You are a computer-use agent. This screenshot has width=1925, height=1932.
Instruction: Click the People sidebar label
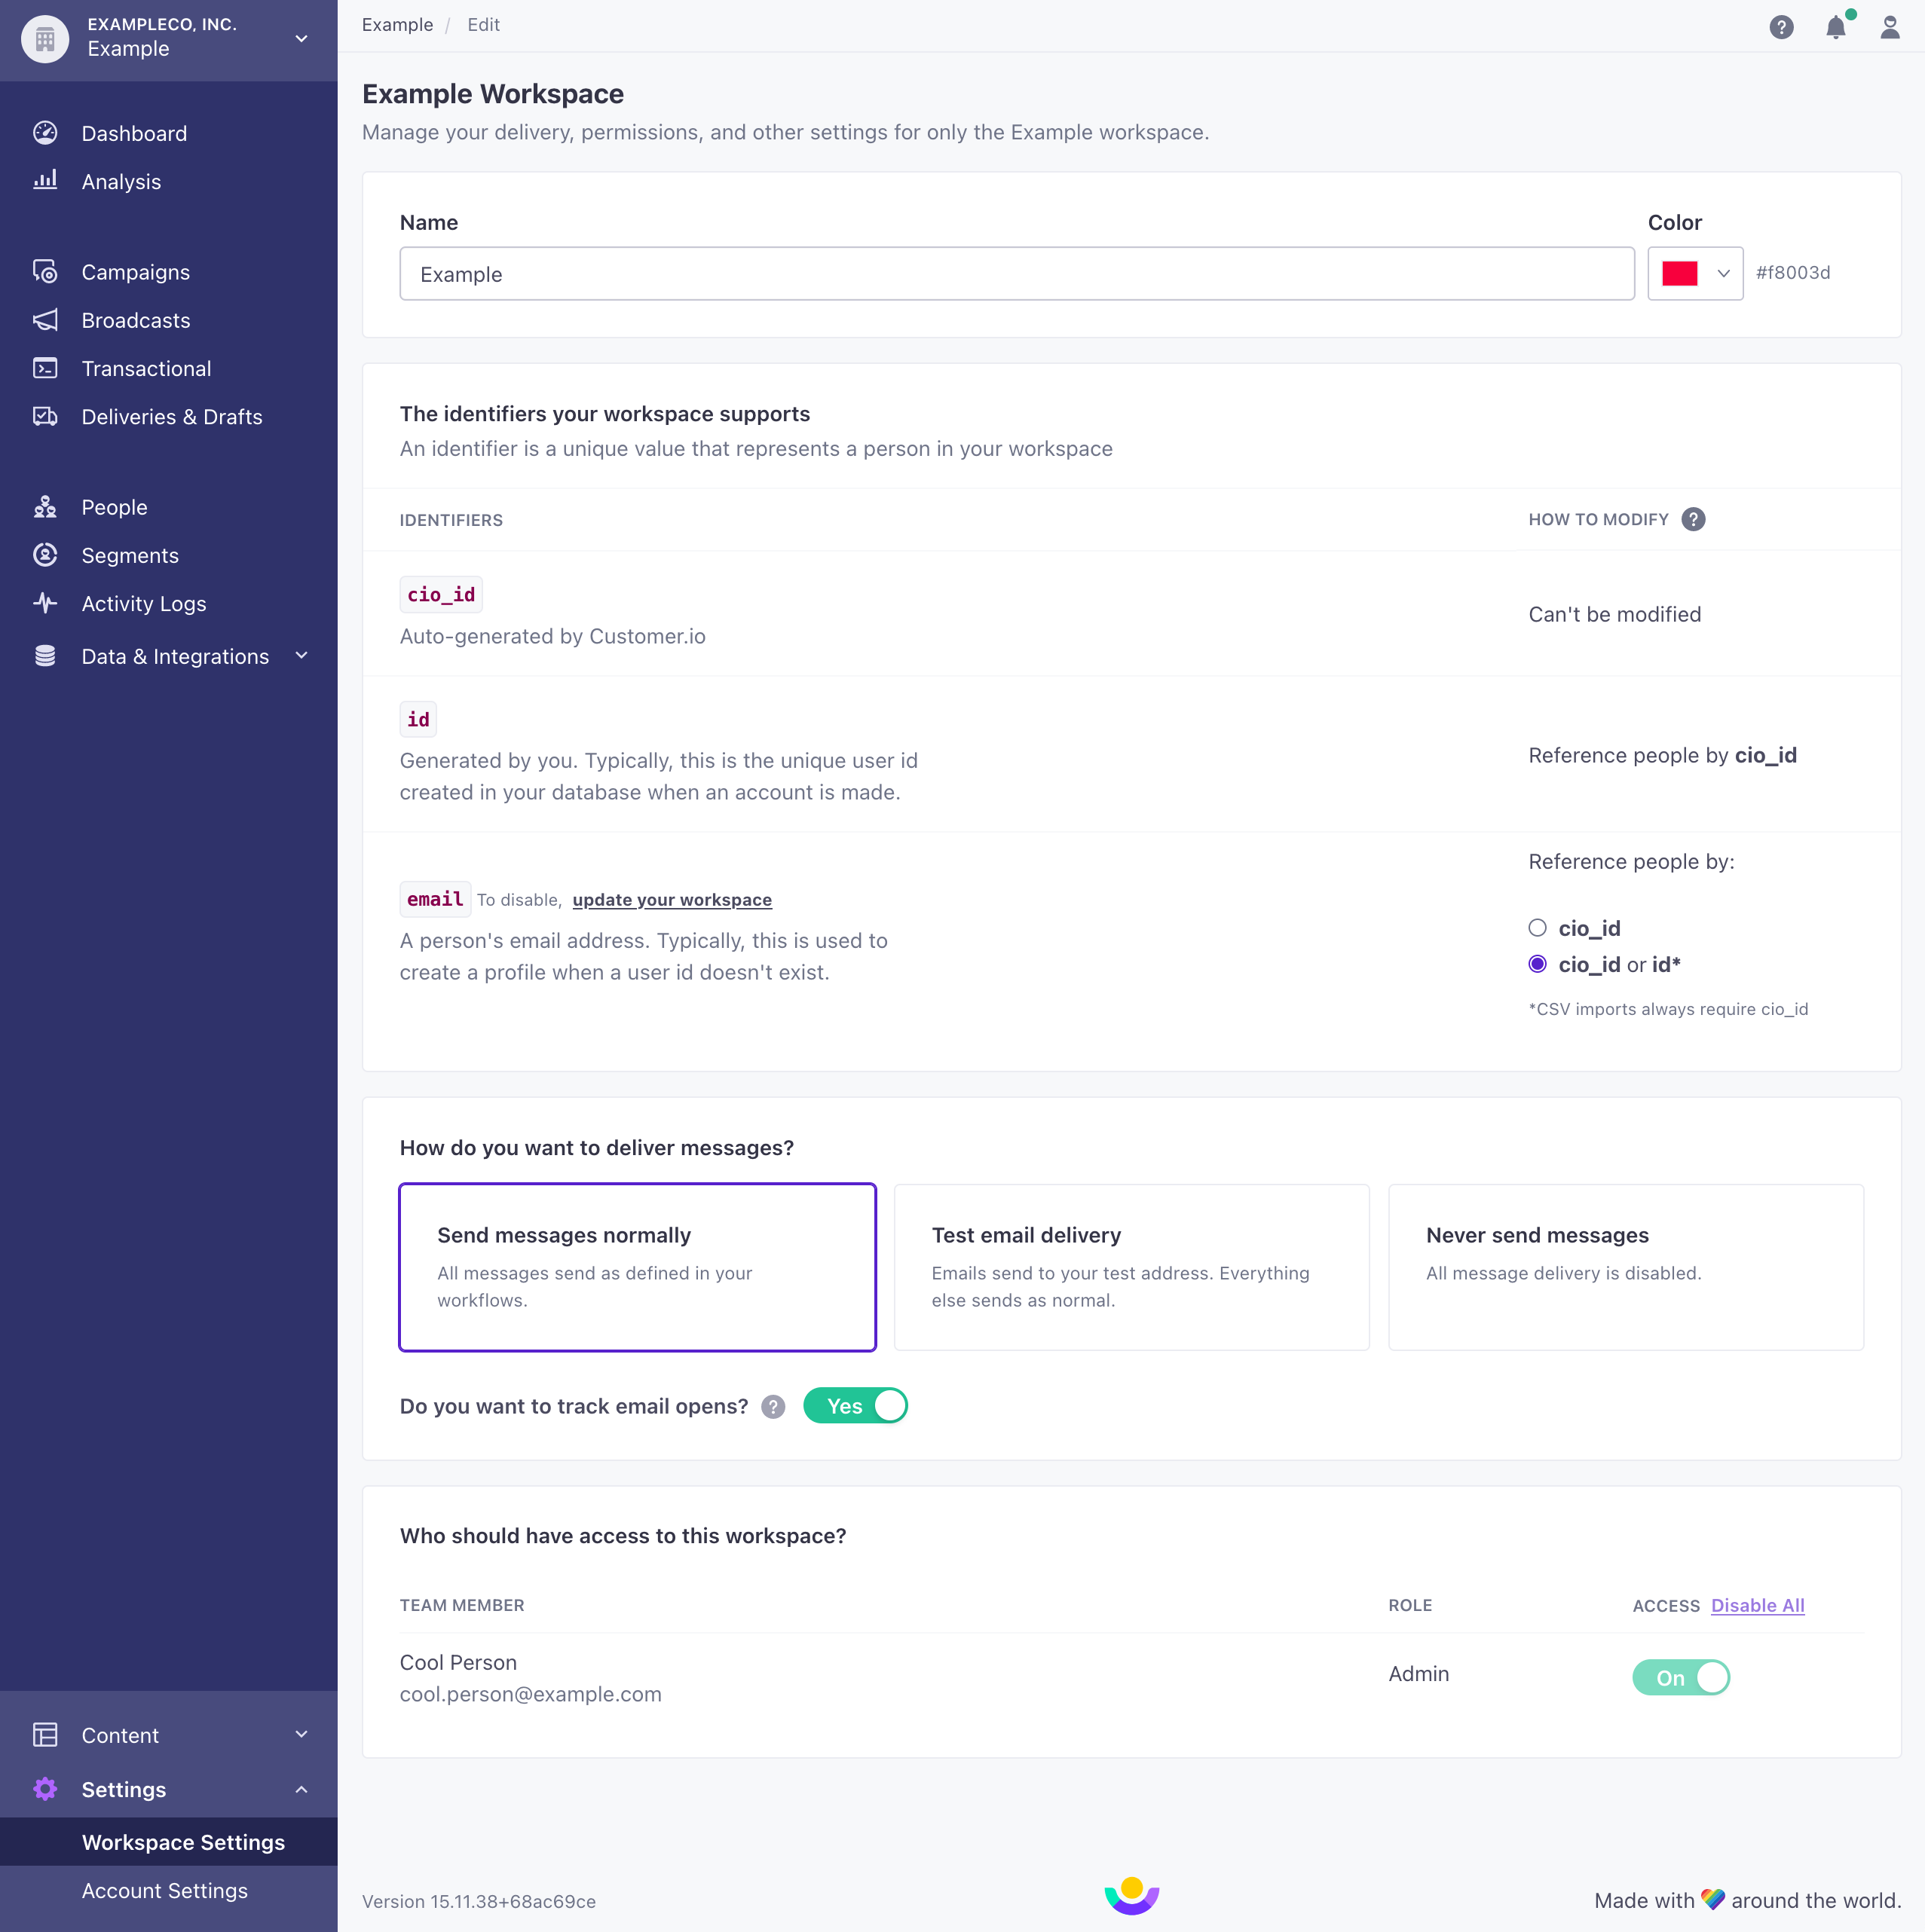[x=114, y=507]
